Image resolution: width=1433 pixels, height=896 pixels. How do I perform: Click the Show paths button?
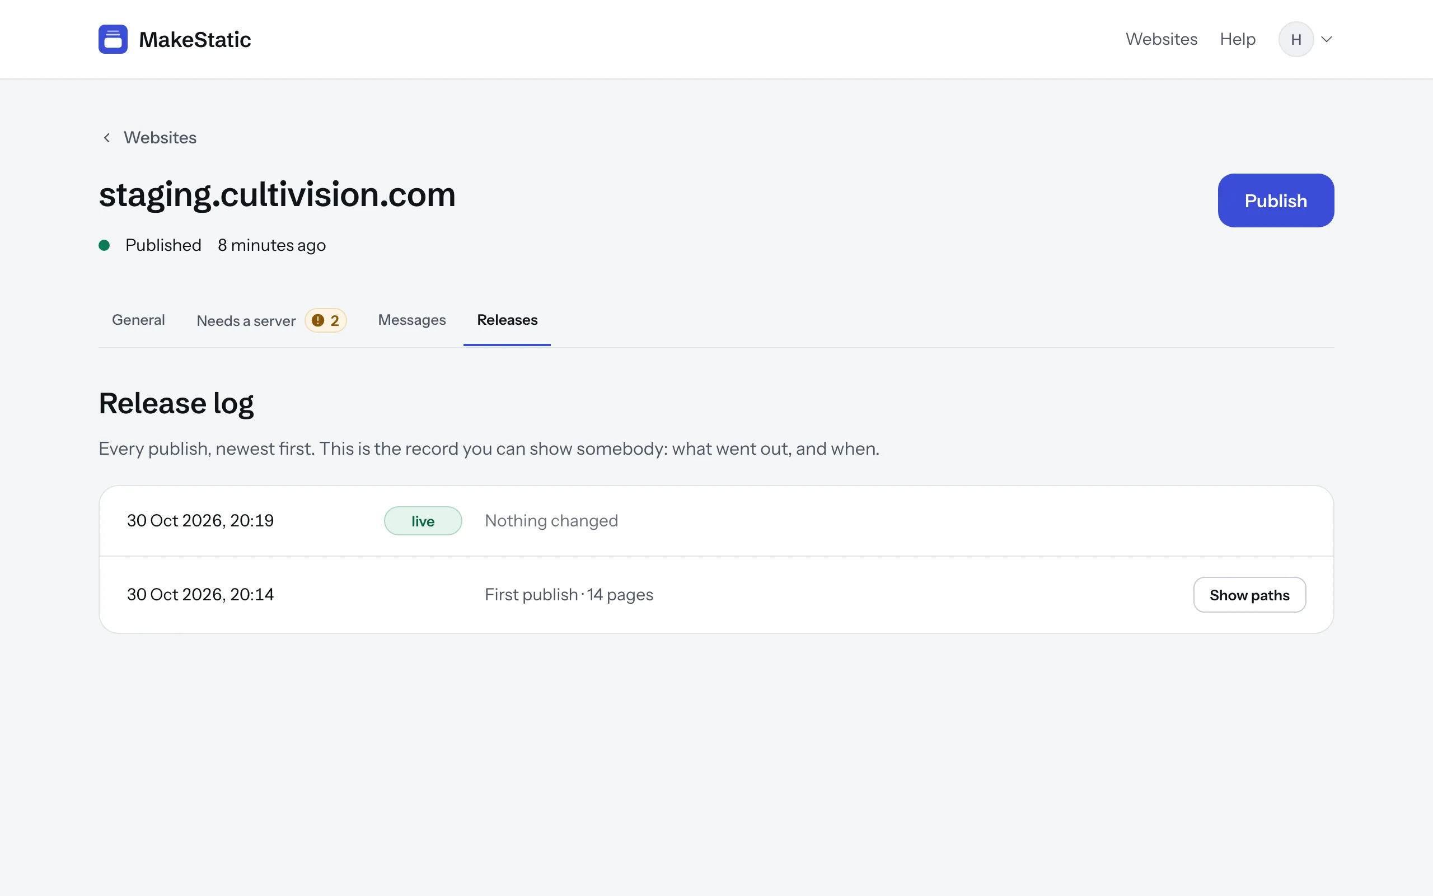[1249, 594]
